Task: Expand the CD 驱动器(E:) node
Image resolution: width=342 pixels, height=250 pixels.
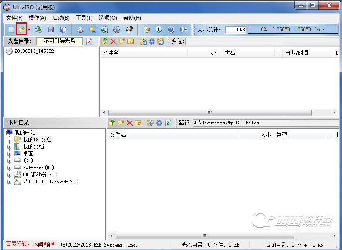Action: pos(9,175)
